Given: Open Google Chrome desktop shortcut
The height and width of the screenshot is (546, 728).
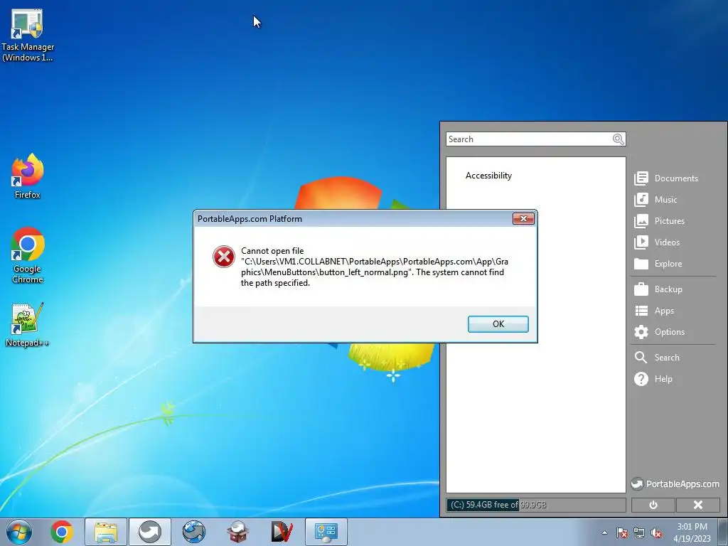Looking at the screenshot, I should tap(28, 255).
